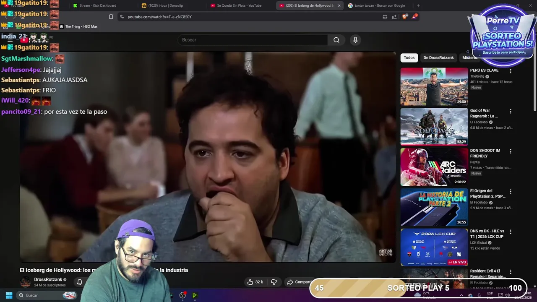This screenshot has height=302, width=537.
Task: Click the taskbar weather 22°C widget
Action: pos(426,295)
